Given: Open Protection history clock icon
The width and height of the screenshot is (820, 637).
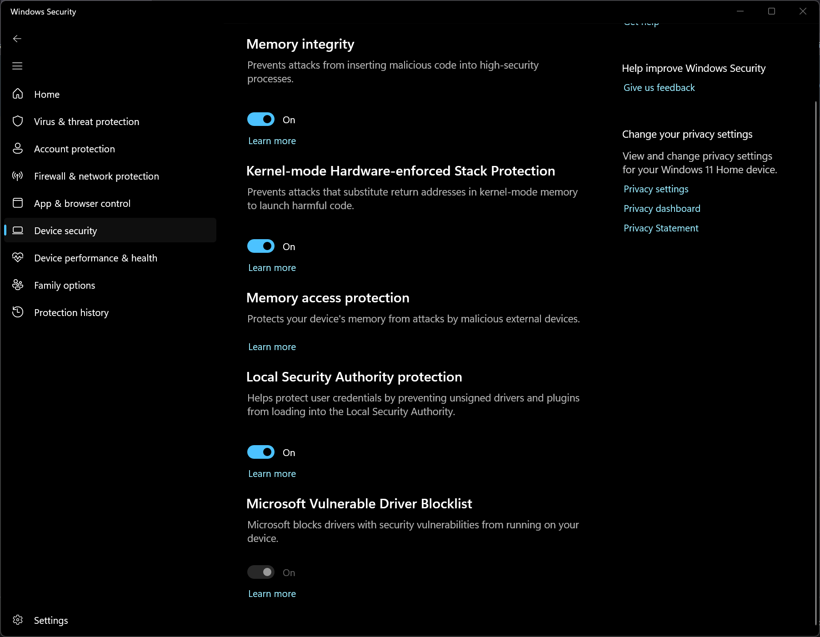Looking at the screenshot, I should pyautogui.click(x=18, y=312).
